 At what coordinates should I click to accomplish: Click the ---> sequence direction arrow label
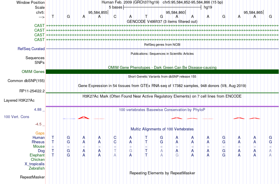[x=41, y=17]
